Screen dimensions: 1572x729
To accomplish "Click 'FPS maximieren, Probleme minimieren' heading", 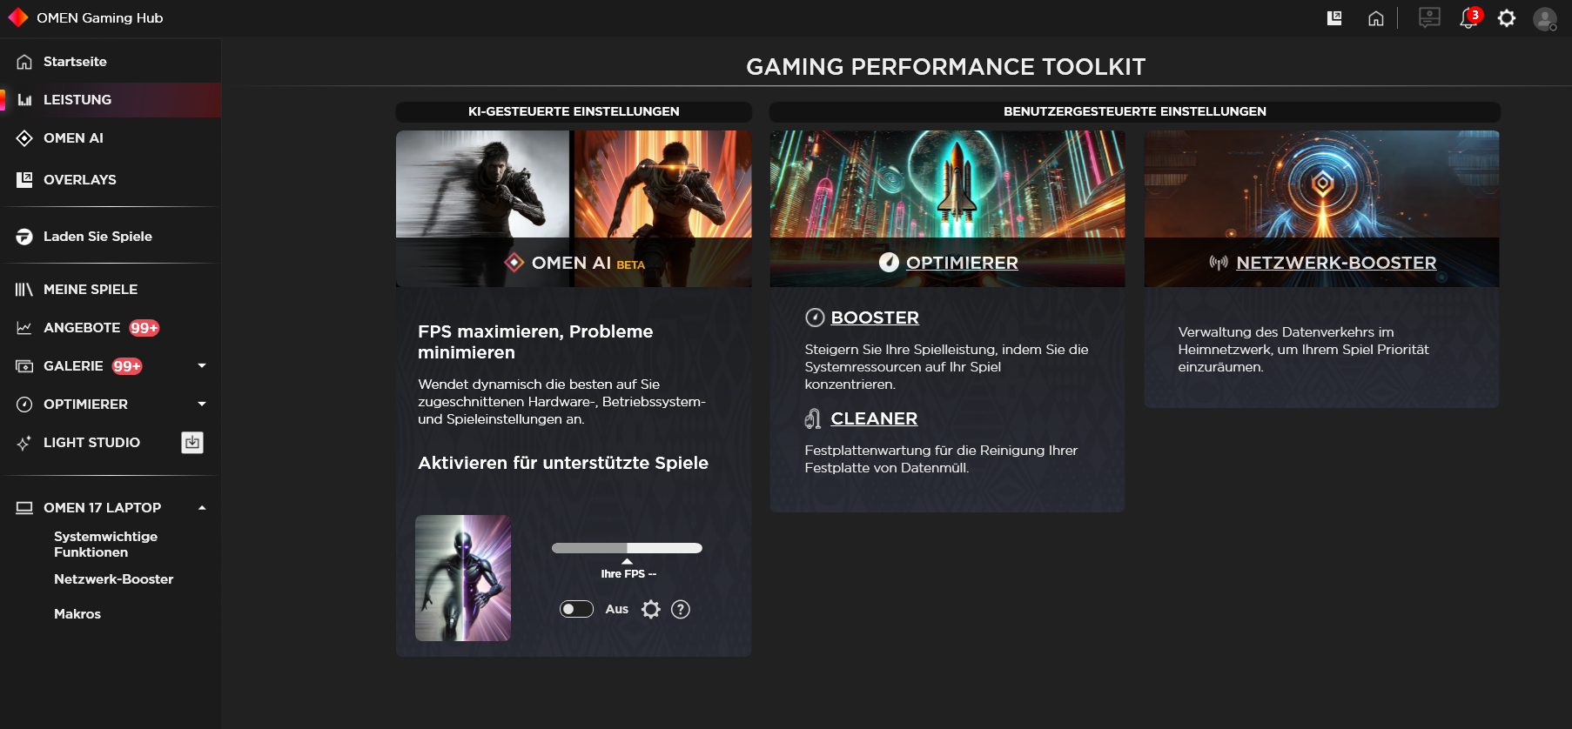I will [x=535, y=342].
